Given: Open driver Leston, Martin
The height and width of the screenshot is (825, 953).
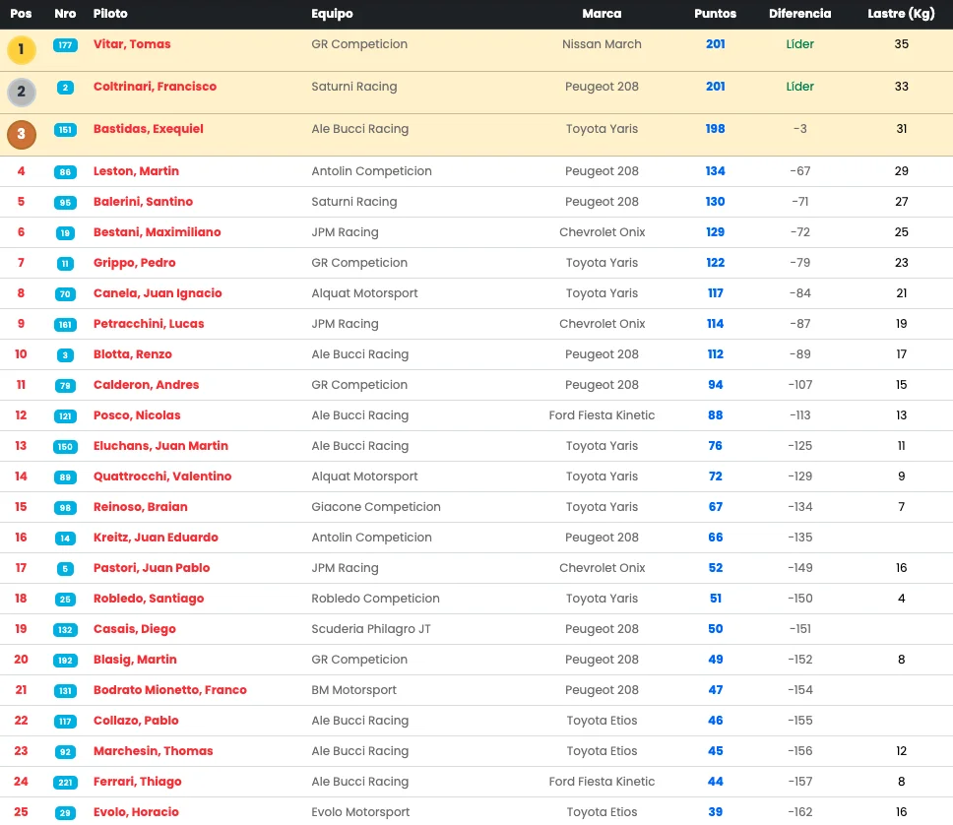Looking at the screenshot, I should click(136, 171).
